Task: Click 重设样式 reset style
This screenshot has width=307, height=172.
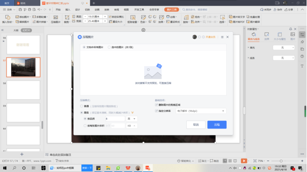Action: (173, 22)
